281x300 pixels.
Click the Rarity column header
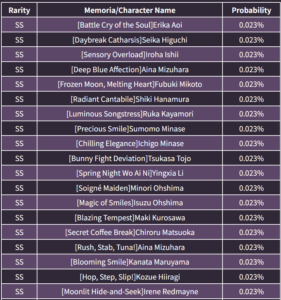coord(19,10)
